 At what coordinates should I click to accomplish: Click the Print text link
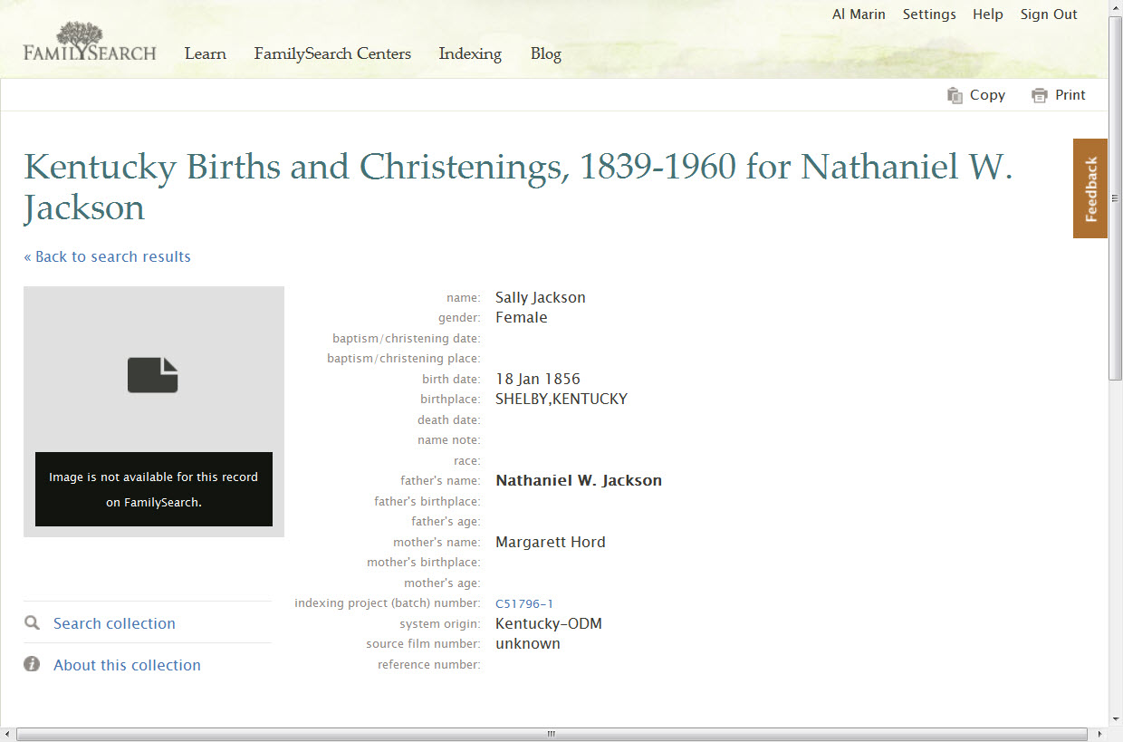[x=1070, y=95]
